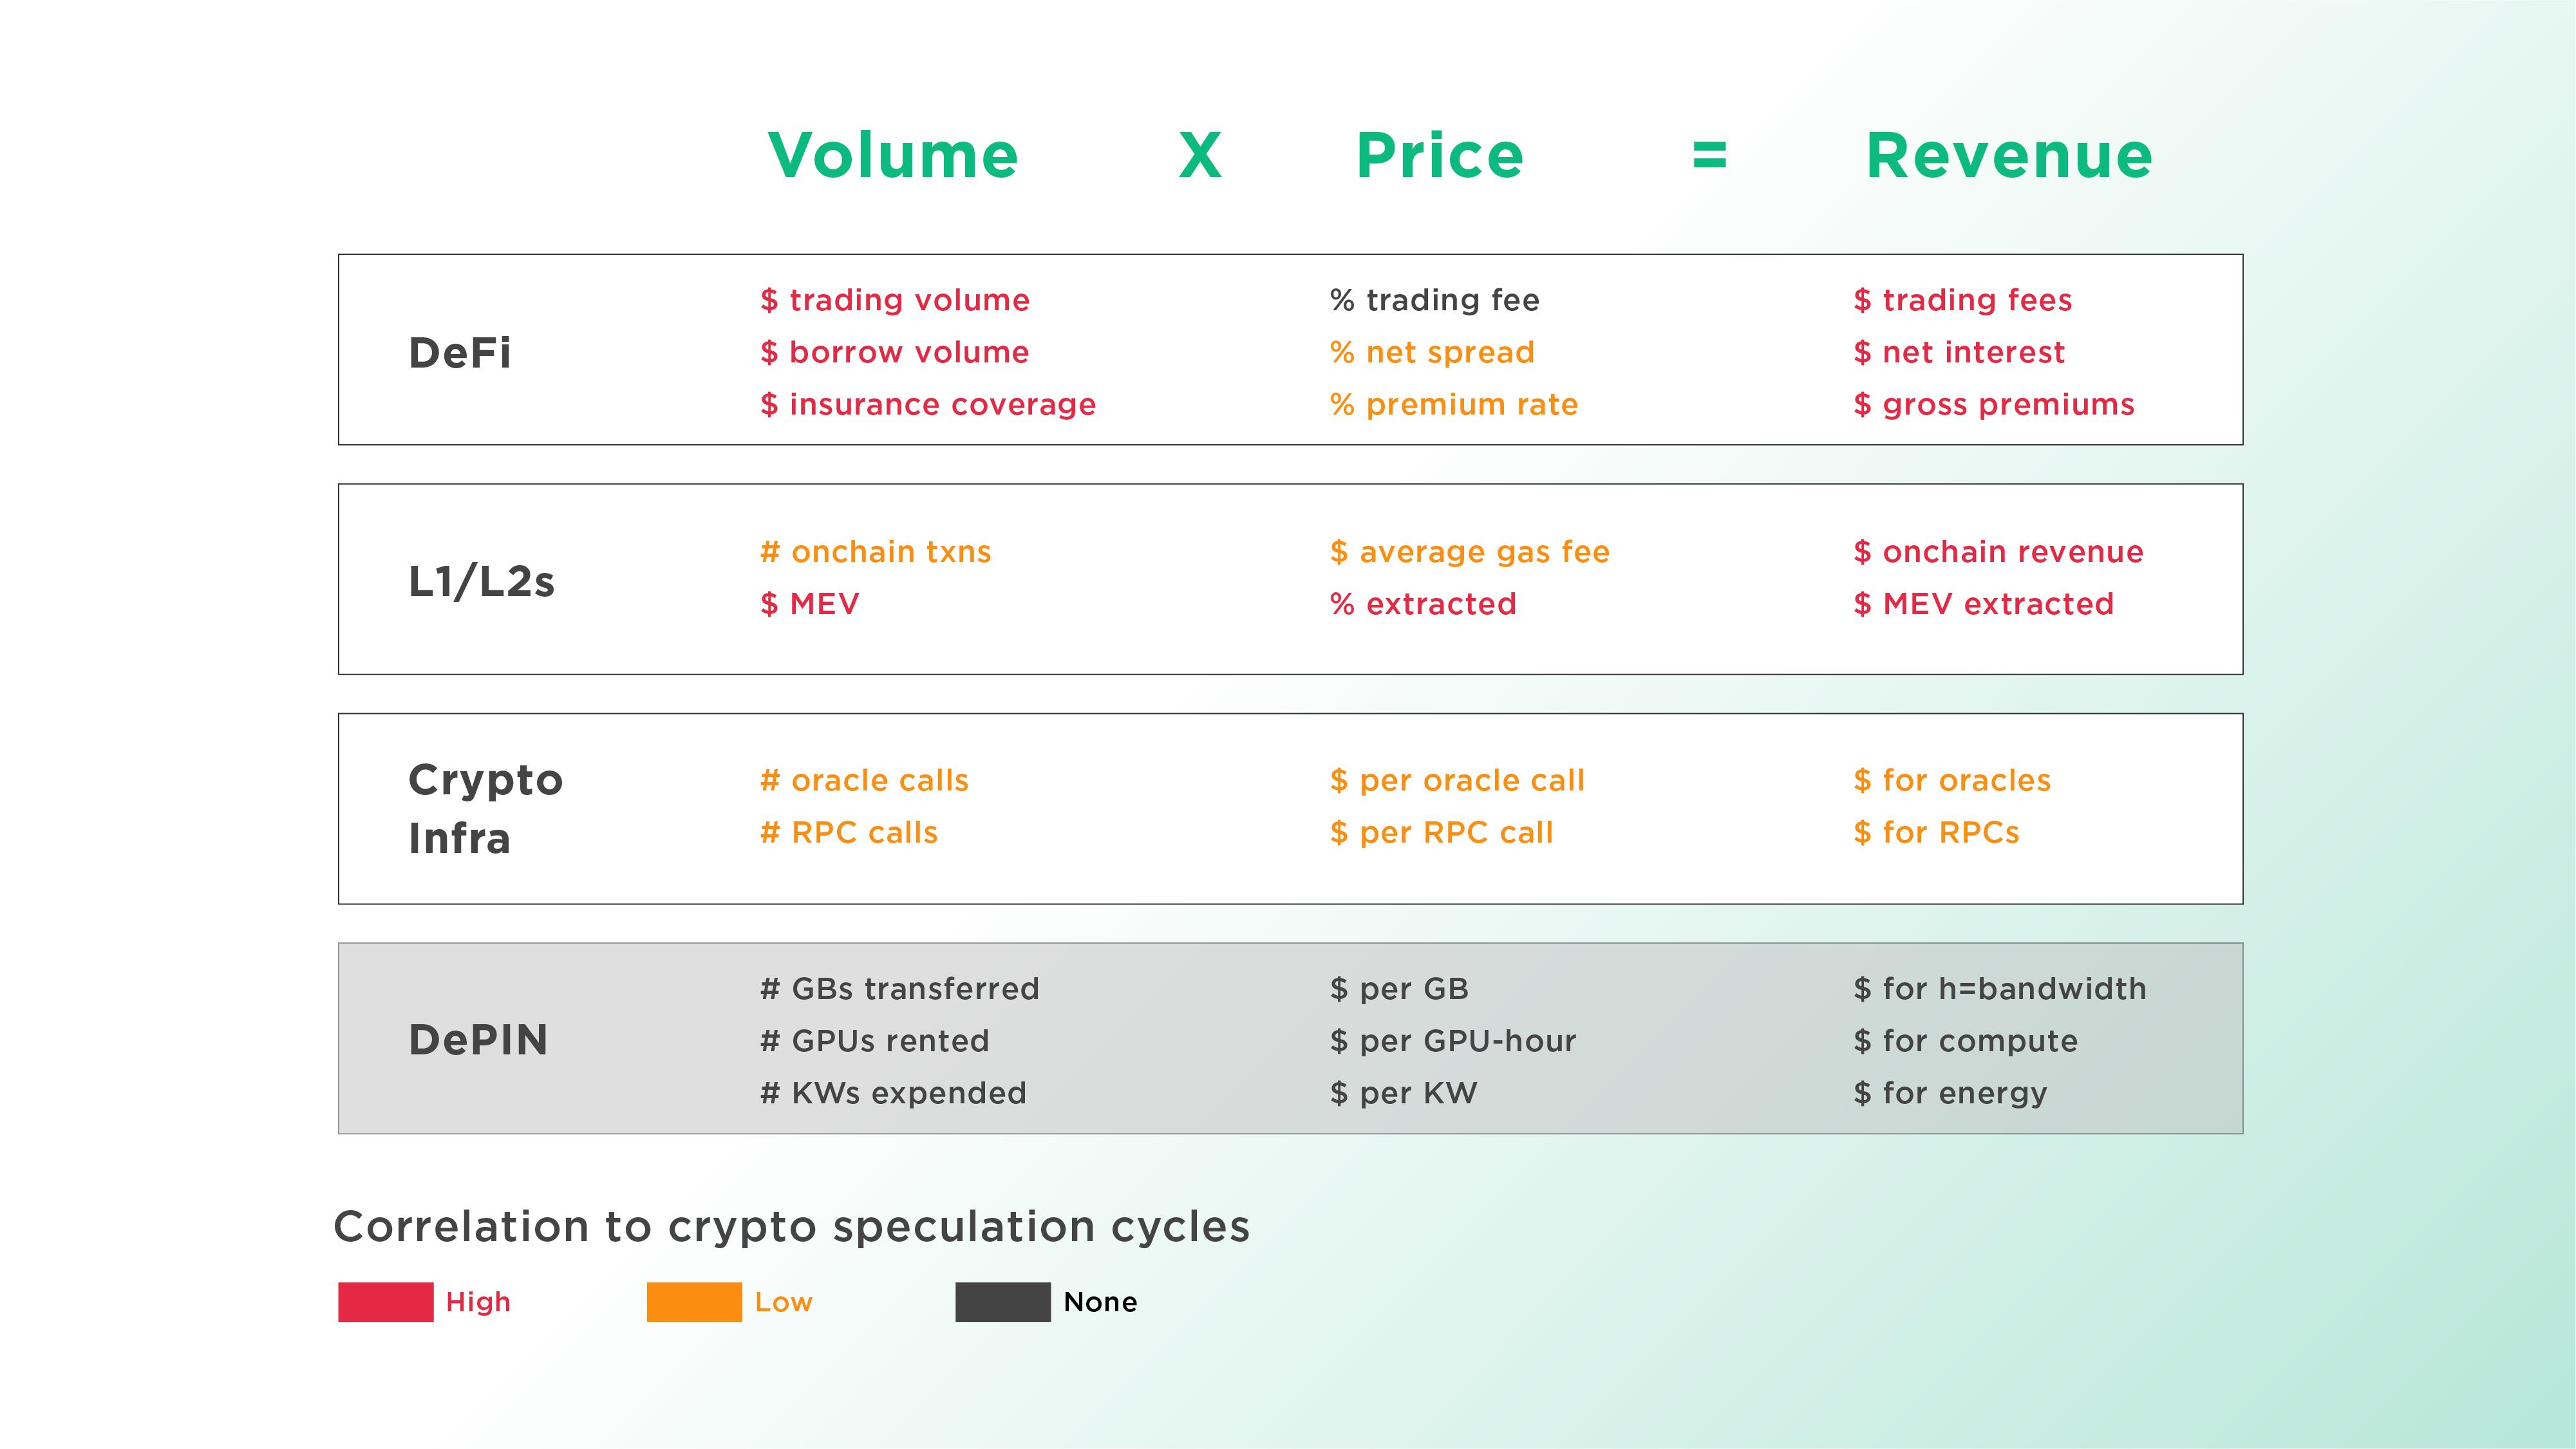Select the DePIN row label
2576x1449 pixels.
[478, 1040]
